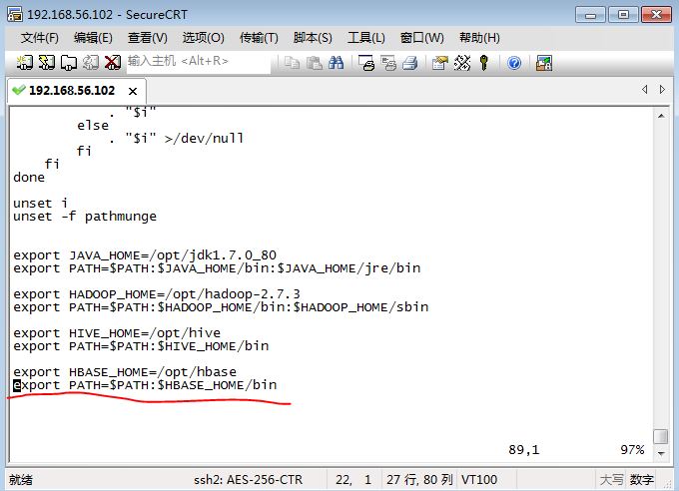Click the host input field 输入主机
The width and height of the screenshot is (679, 491).
point(199,62)
